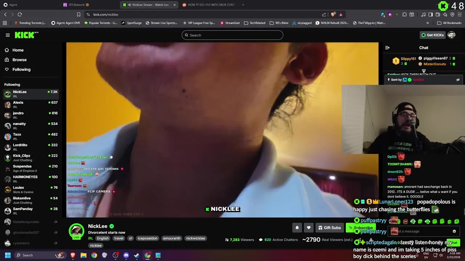
Task: Open NickLee channel avatar
Action: (x=77, y=231)
